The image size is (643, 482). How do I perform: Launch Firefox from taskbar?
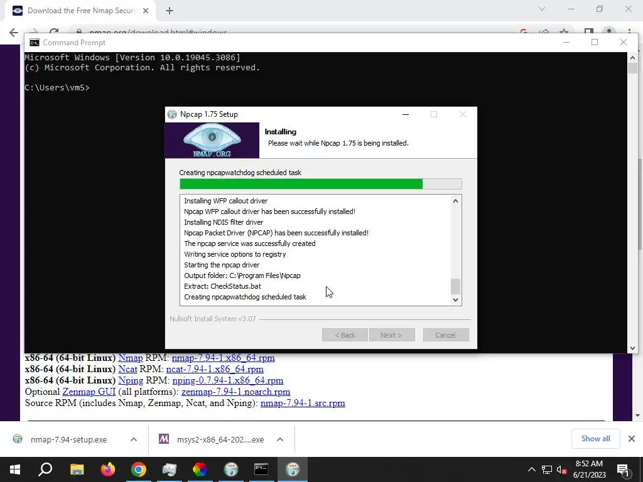108,469
